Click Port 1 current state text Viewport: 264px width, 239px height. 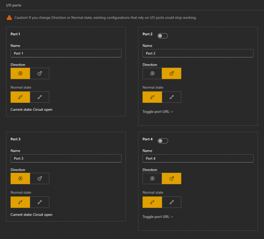[x=32, y=110]
